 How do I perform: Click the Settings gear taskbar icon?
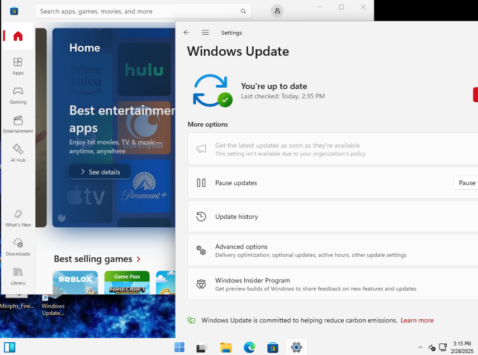point(296,347)
